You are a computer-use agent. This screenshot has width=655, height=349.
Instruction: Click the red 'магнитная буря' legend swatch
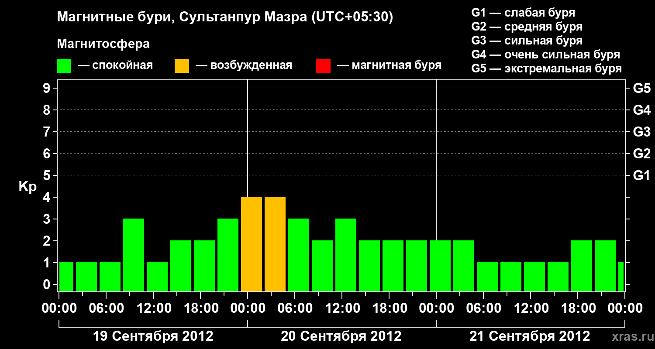click(323, 66)
